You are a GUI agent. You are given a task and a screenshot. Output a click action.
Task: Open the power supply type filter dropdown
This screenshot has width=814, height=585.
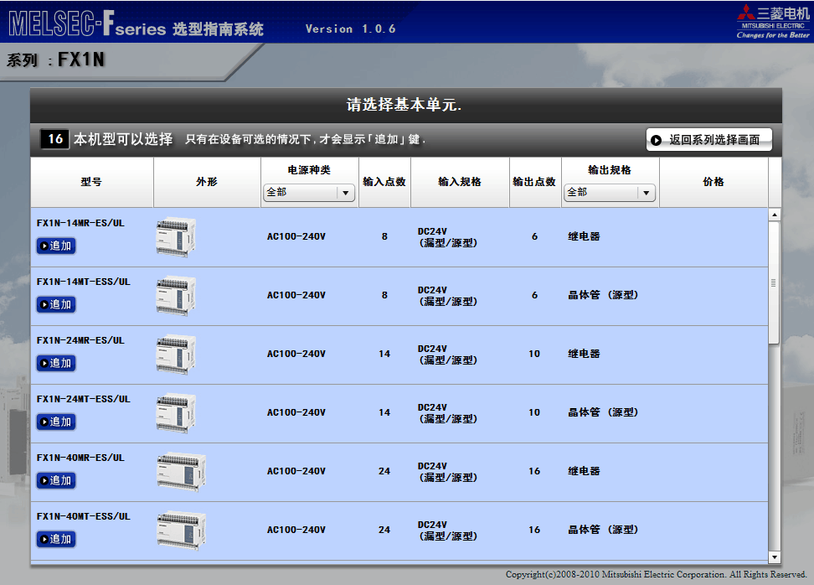coord(309,193)
